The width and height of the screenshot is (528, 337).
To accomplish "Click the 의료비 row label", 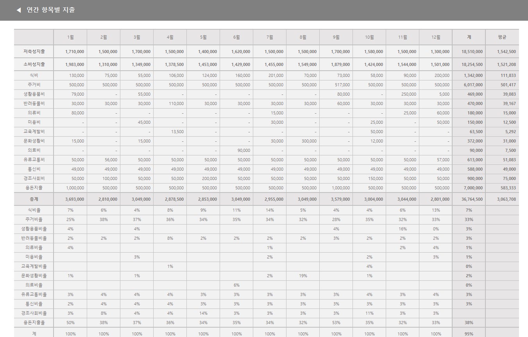I will point(34,150).
